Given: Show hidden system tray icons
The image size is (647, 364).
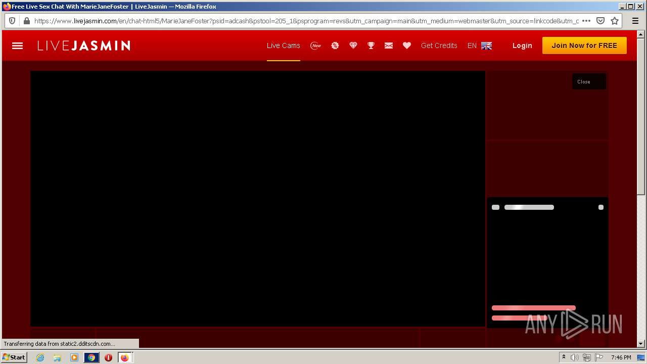Looking at the screenshot, I should (x=564, y=357).
